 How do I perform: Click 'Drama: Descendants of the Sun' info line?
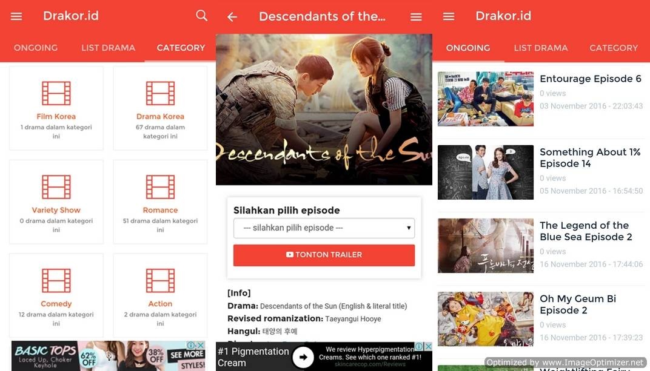(317, 306)
